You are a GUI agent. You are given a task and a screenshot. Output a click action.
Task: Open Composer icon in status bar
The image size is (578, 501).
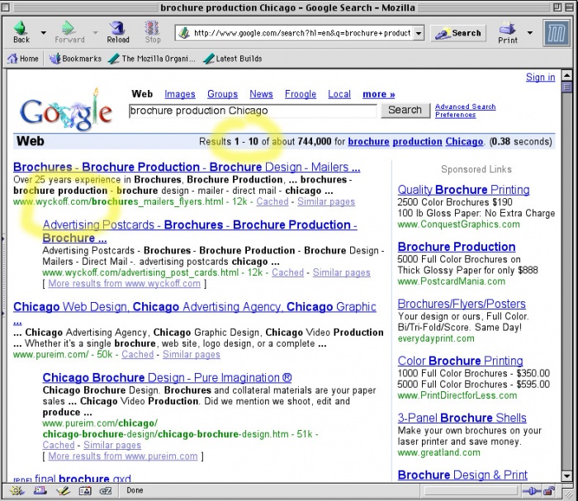click(x=63, y=490)
